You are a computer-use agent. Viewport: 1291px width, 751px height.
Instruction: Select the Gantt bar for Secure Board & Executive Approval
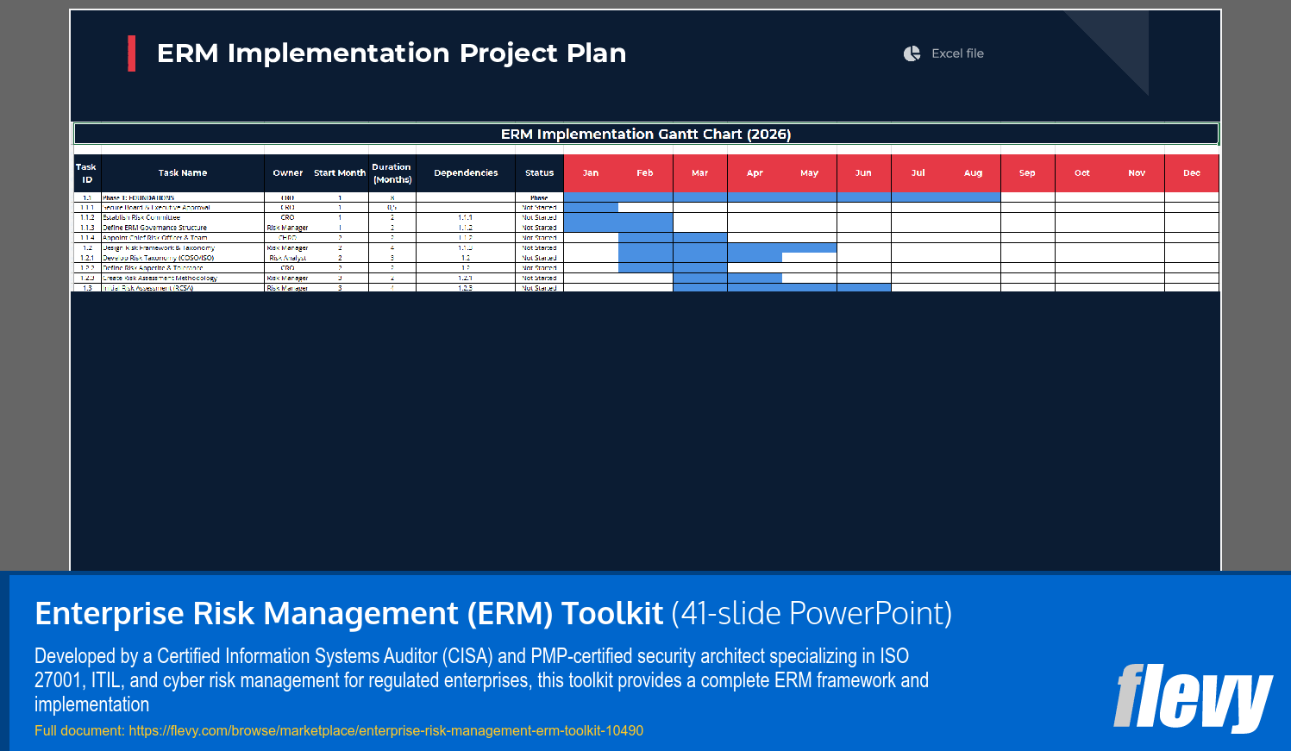point(592,207)
